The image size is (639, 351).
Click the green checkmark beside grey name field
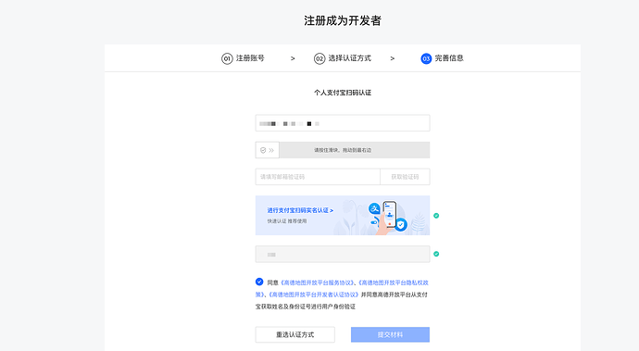pyautogui.click(x=436, y=254)
